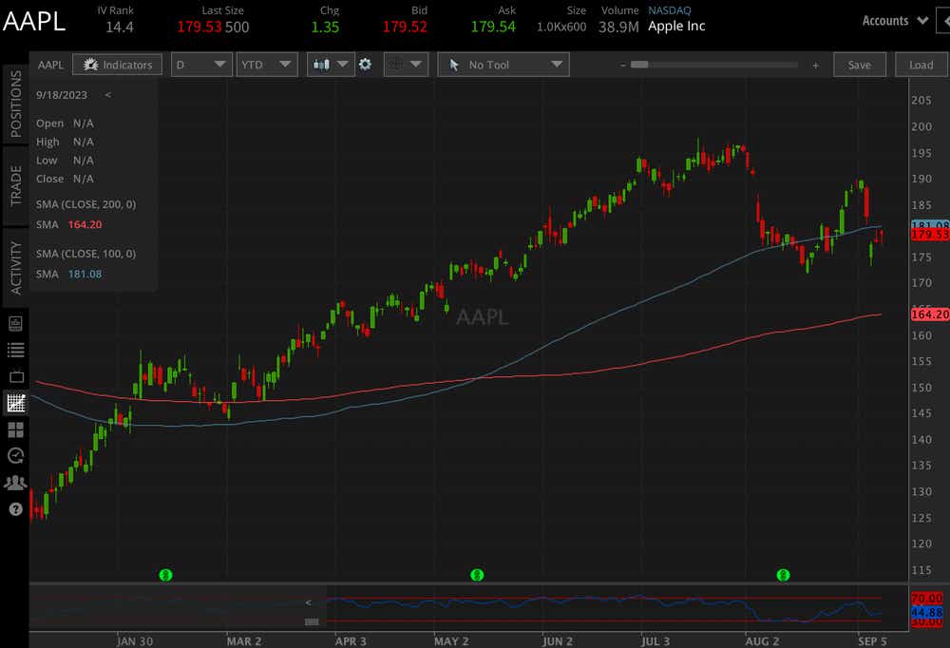Viewport: 950px width, 648px height.
Task: Open the watchlist lines icon in sidebar
Action: click(16, 350)
